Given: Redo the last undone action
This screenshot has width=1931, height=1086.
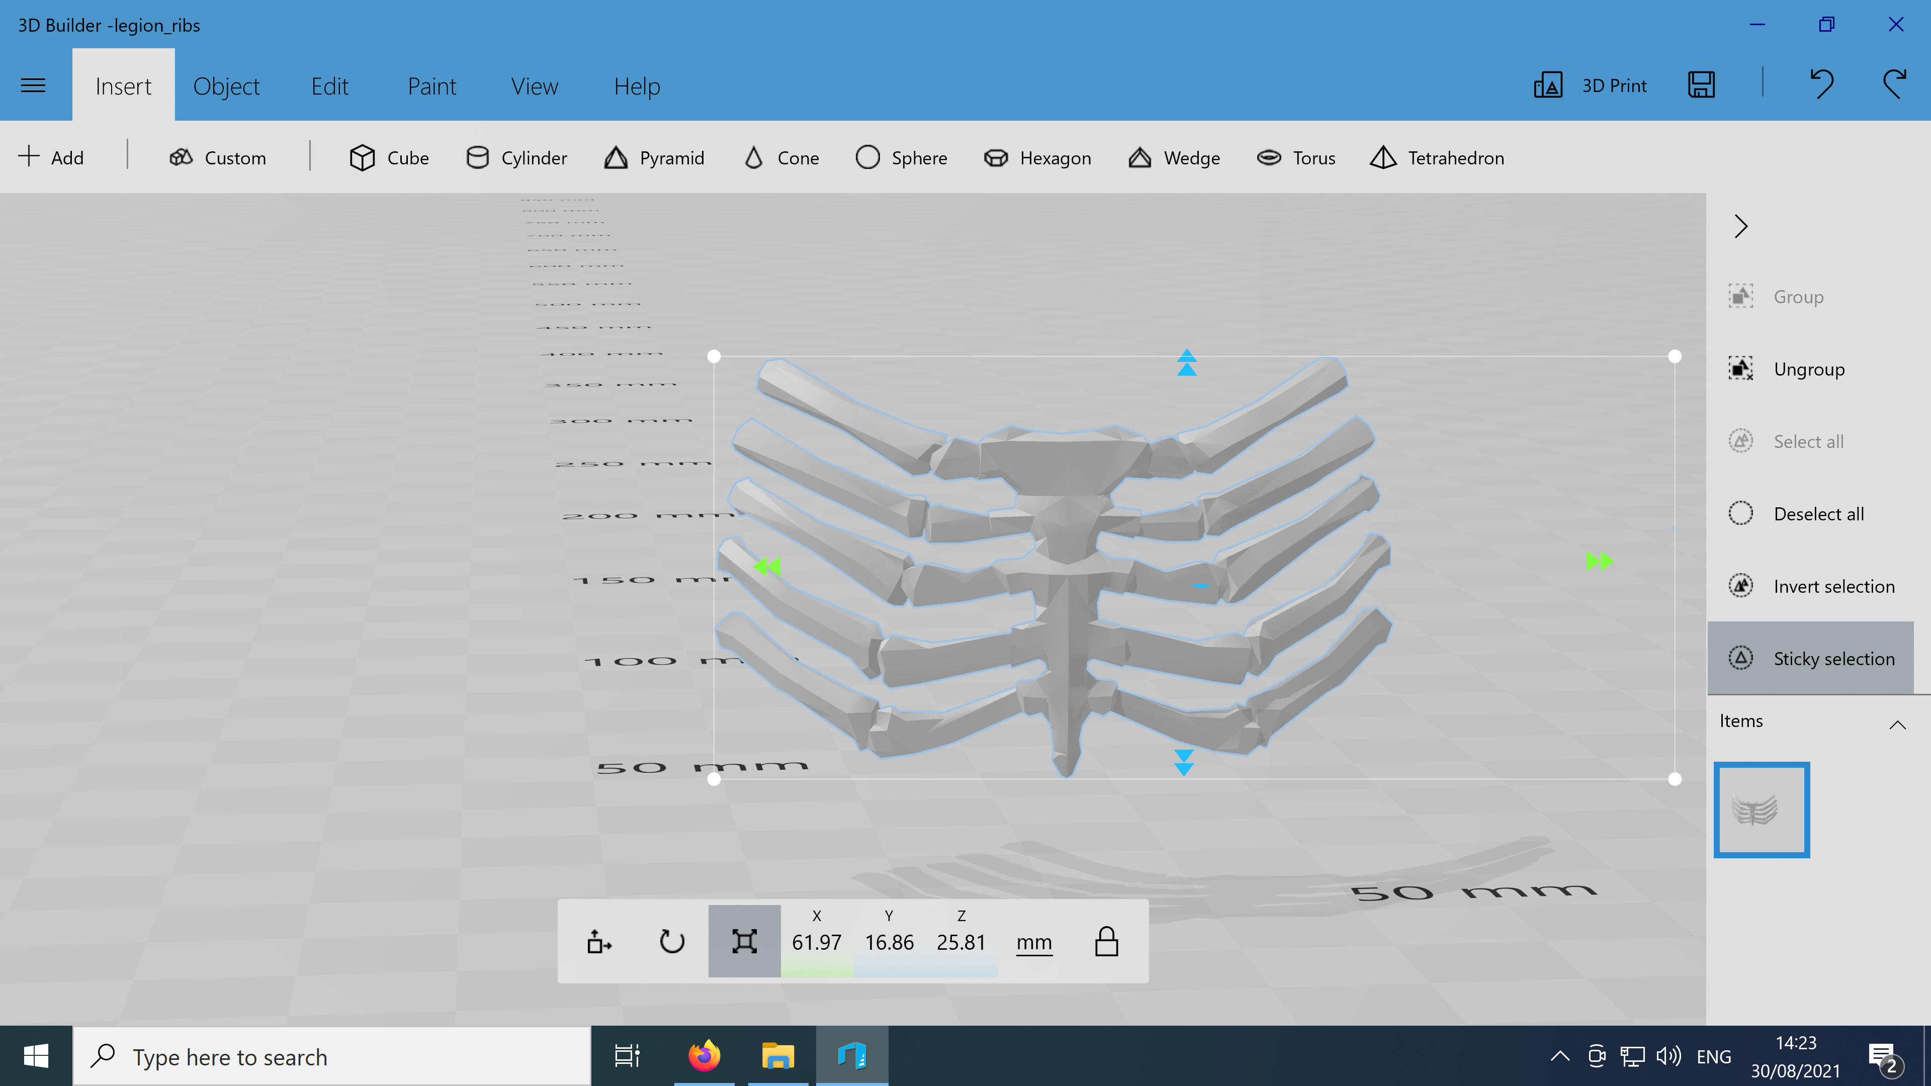Looking at the screenshot, I should click(1894, 84).
